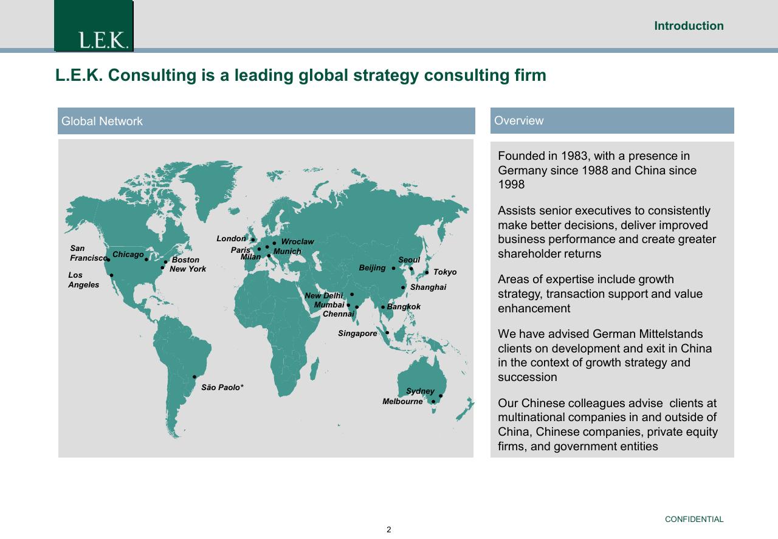The image size is (778, 539).
Task: Click the Chennai city label
Action: [x=339, y=314]
